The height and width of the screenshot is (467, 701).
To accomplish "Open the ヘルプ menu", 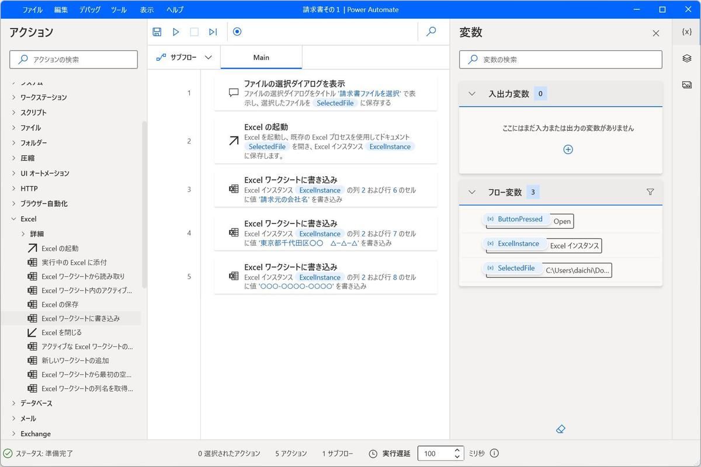I will point(175,9).
